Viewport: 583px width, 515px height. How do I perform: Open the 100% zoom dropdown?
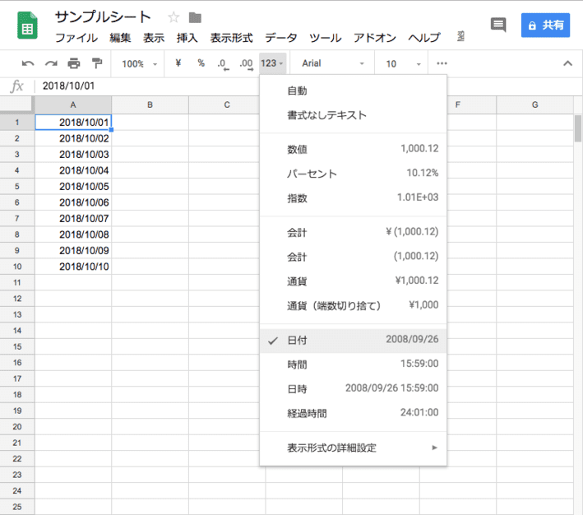pyautogui.click(x=137, y=63)
